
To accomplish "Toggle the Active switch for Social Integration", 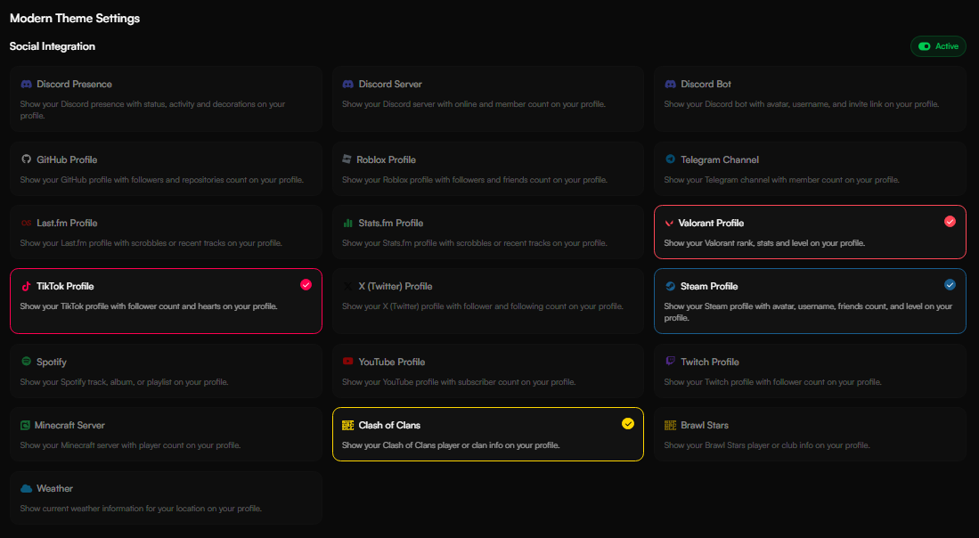I will click(x=938, y=46).
